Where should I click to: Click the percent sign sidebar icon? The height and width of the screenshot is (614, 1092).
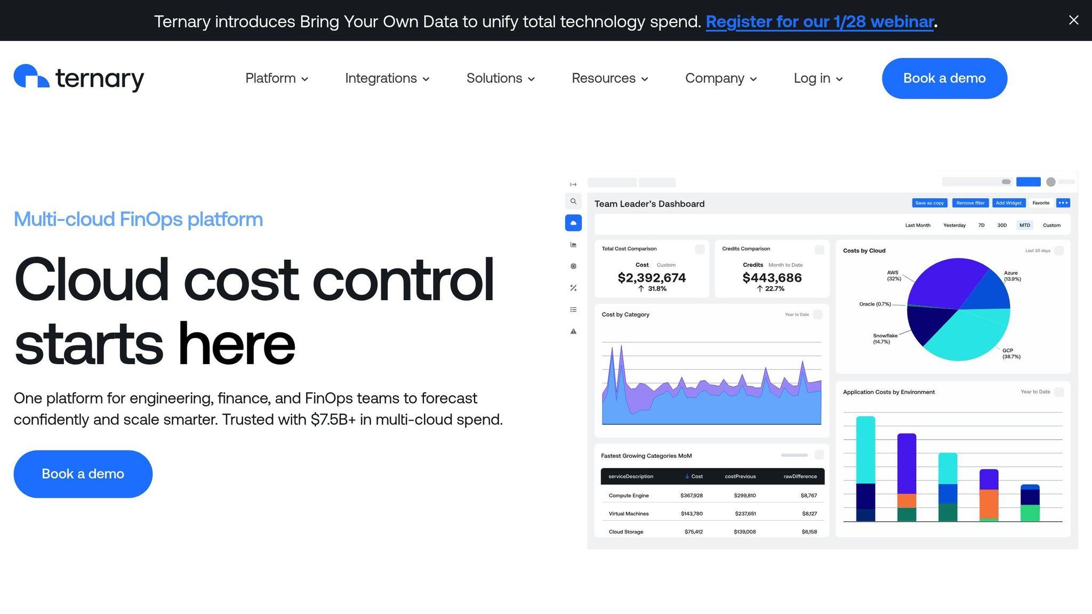573,288
